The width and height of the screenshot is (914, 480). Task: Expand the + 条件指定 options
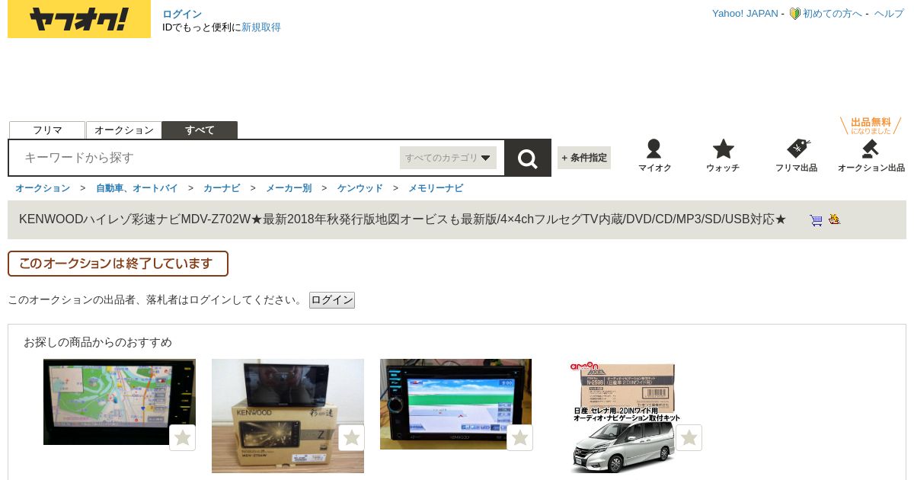584,158
